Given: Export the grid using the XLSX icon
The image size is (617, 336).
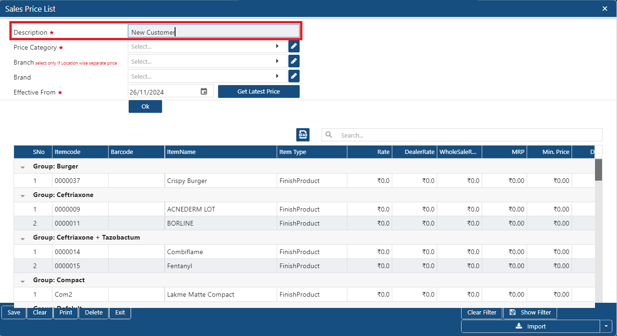Looking at the screenshot, I should [303, 135].
